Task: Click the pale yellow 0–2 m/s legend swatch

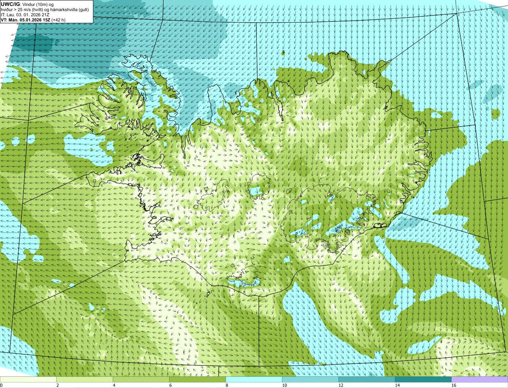Action: pos(28,380)
